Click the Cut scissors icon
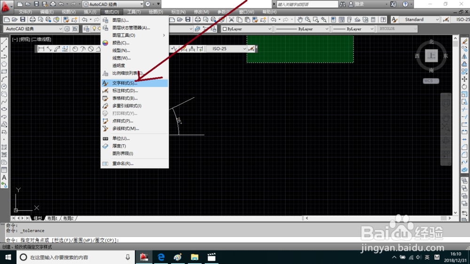 [231, 20]
